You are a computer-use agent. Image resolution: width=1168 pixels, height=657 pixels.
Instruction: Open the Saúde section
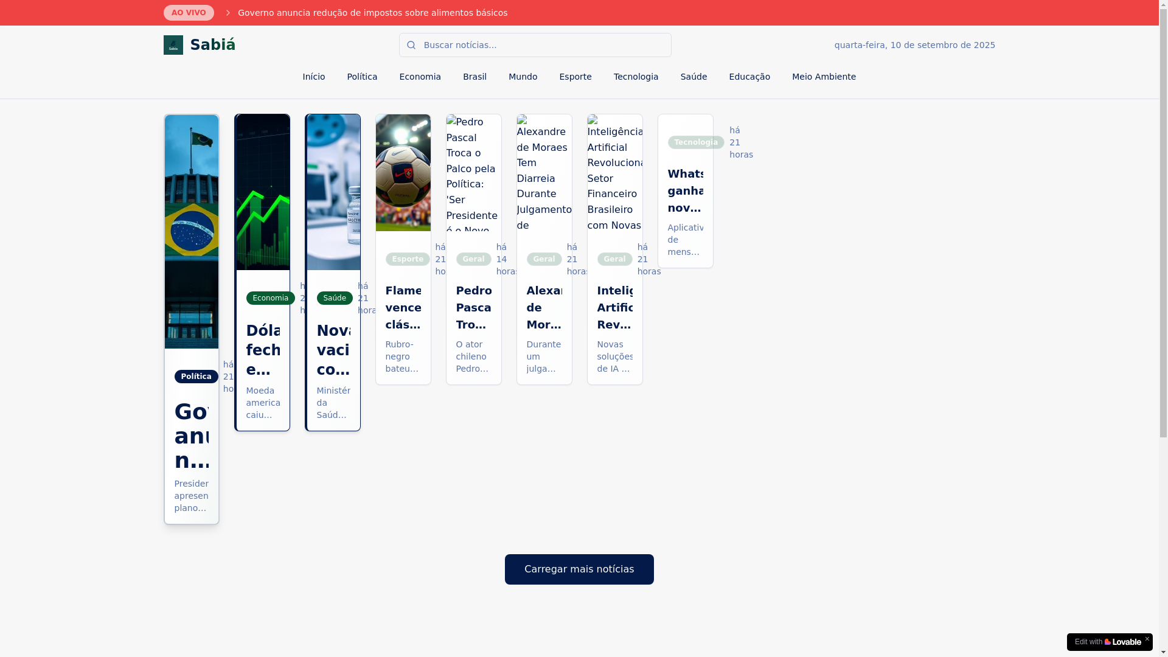pos(694,77)
